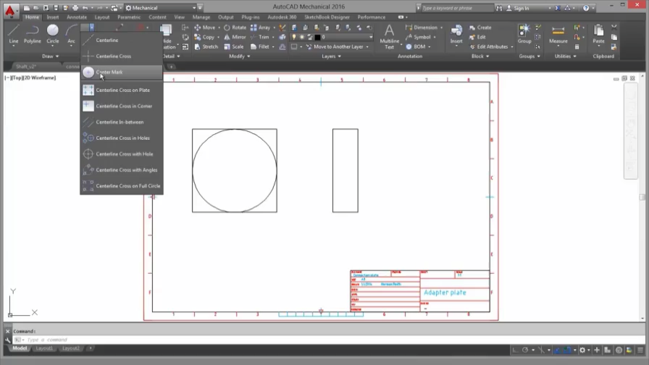Click the Copy tool
649x365 pixels.
[204, 37]
